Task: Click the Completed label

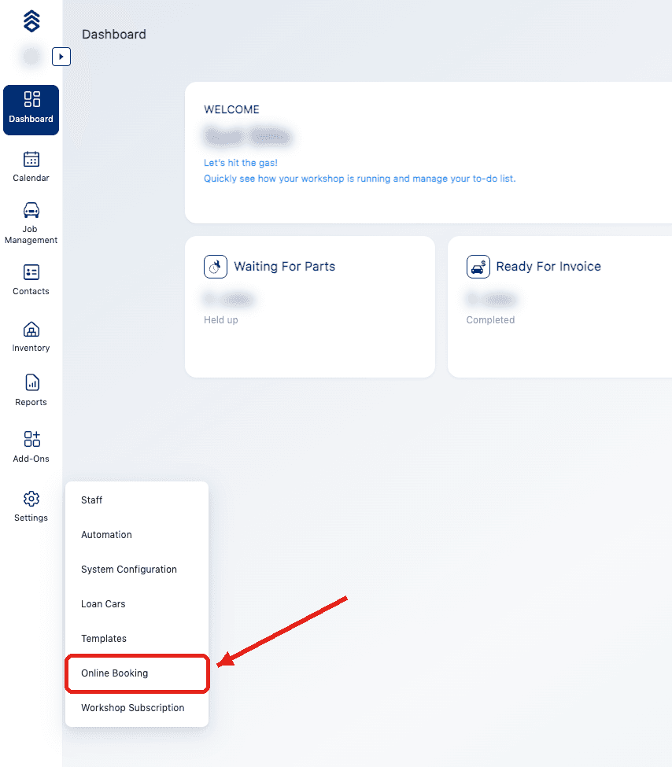Action: click(x=490, y=320)
